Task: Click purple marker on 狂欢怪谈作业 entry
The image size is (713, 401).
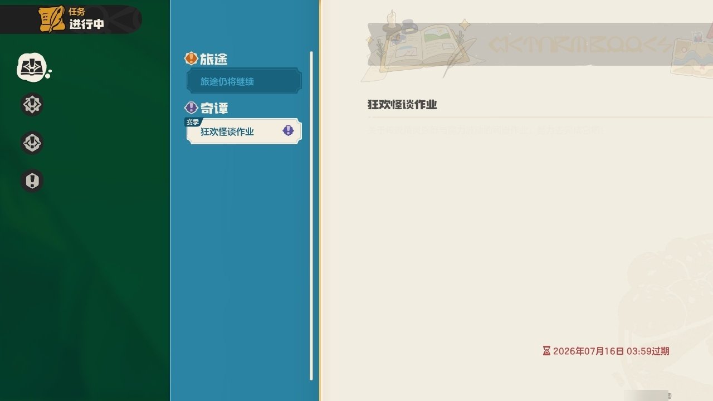Action: click(x=288, y=130)
